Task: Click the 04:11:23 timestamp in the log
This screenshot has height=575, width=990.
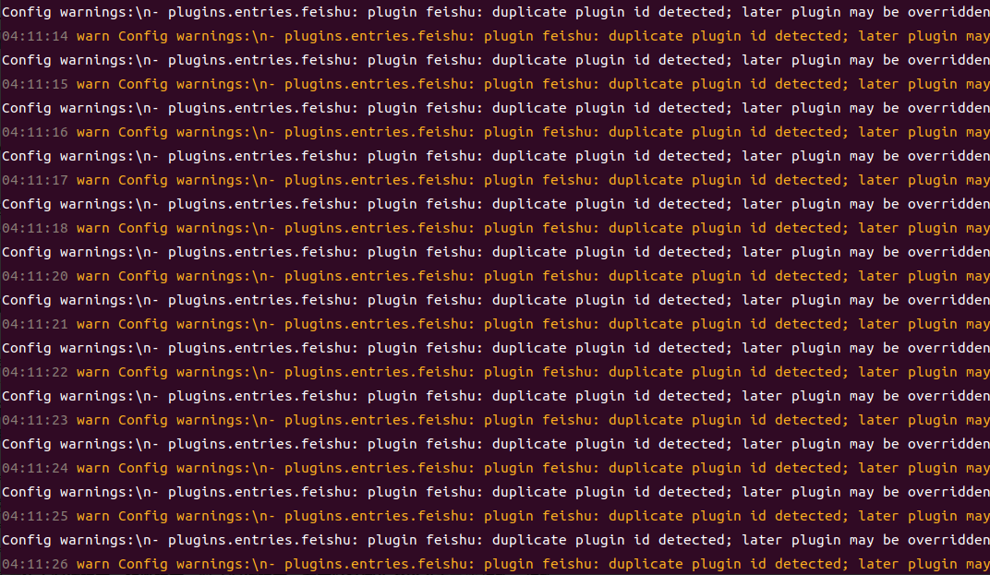Action: (x=35, y=420)
